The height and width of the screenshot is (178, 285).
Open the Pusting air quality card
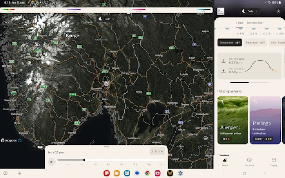(x=265, y=120)
